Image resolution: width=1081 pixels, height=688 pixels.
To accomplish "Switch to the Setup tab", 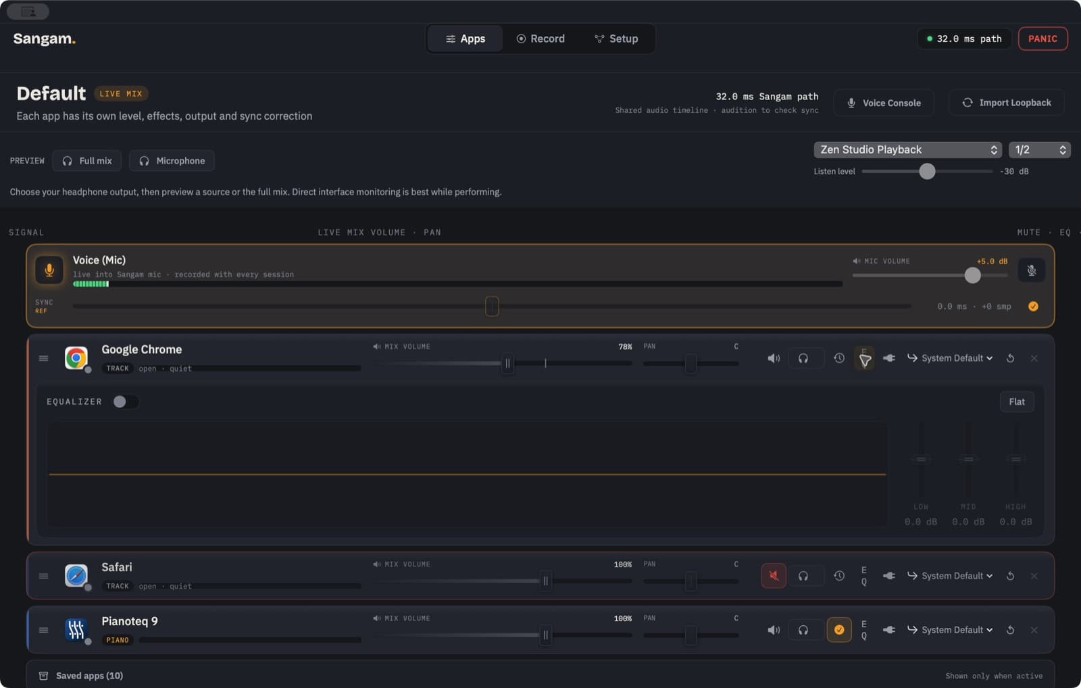I will click(616, 39).
